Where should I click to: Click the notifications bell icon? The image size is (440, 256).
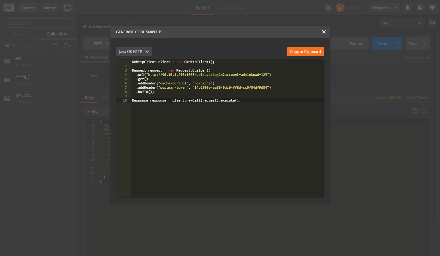click(407, 8)
